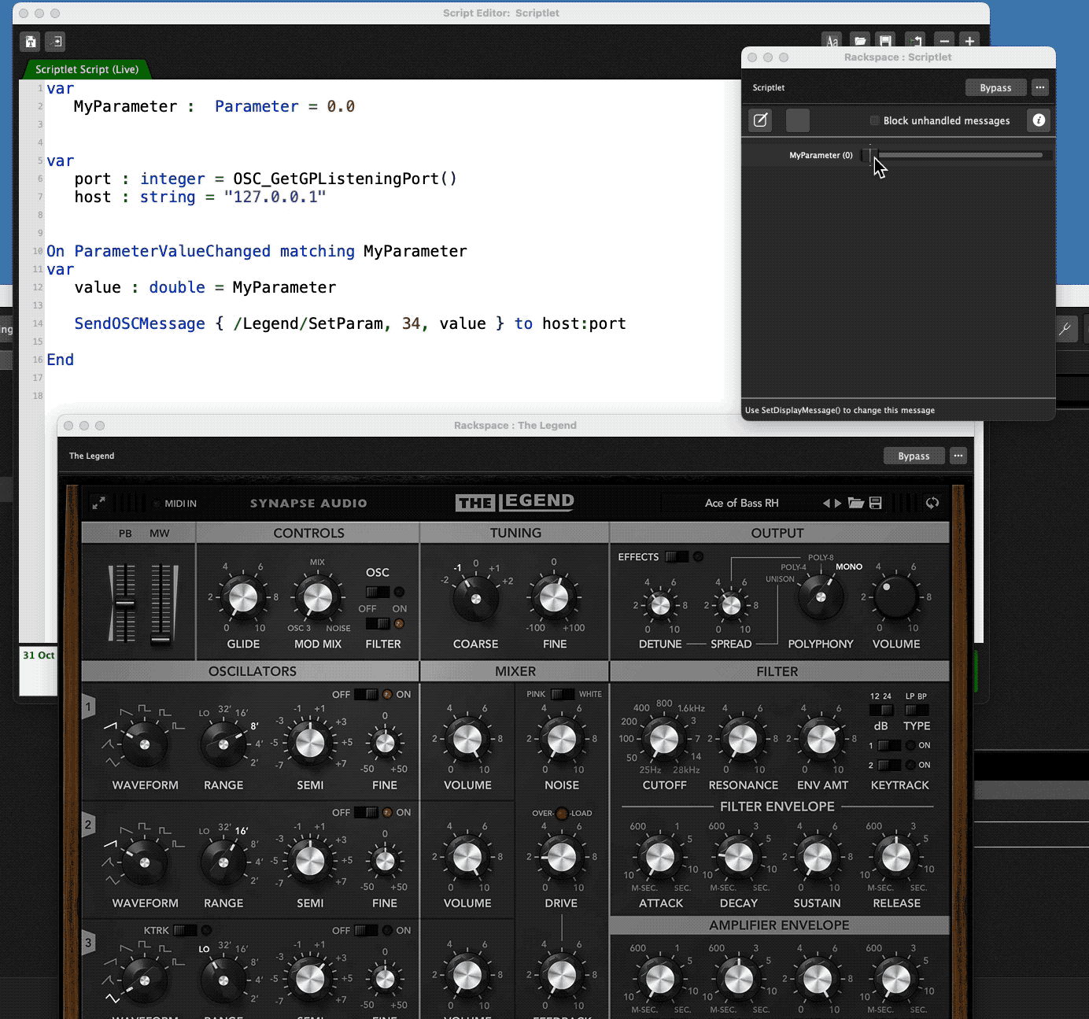Open the Ace of Bass RH preset selector
1089x1019 pixels.
pyautogui.click(x=741, y=503)
